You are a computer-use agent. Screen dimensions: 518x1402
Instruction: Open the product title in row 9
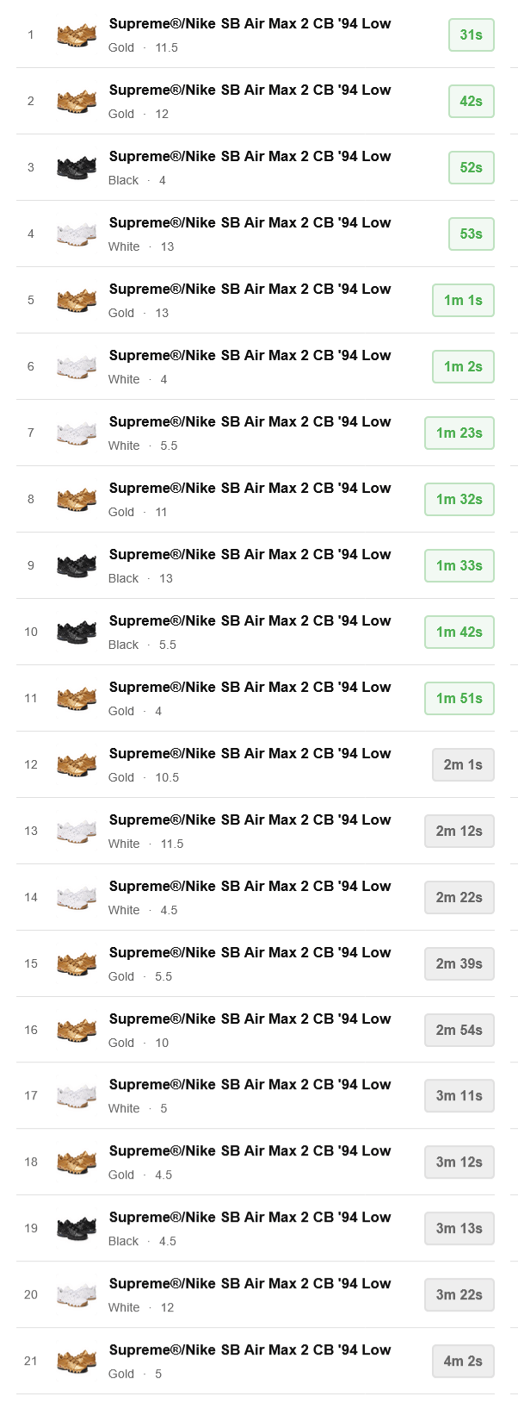[250, 555]
